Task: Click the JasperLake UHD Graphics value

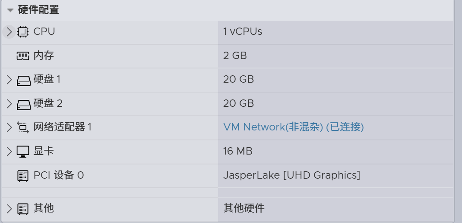Action: [291, 175]
